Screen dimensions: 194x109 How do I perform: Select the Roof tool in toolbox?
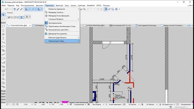[x=3, y=59]
